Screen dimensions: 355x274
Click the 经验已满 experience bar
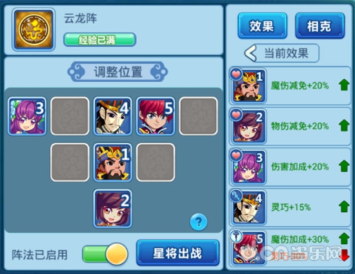click(99, 40)
